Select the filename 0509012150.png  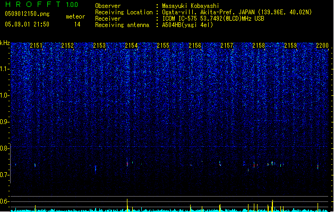pos(27,14)
